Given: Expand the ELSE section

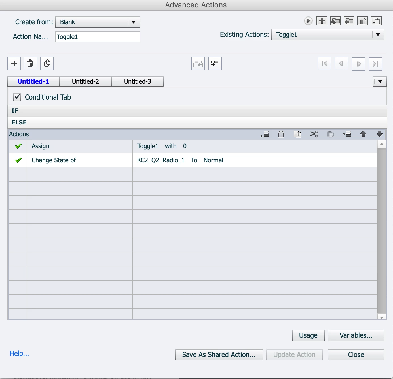Looking at the screenshot, I should [x=197, y=123].
